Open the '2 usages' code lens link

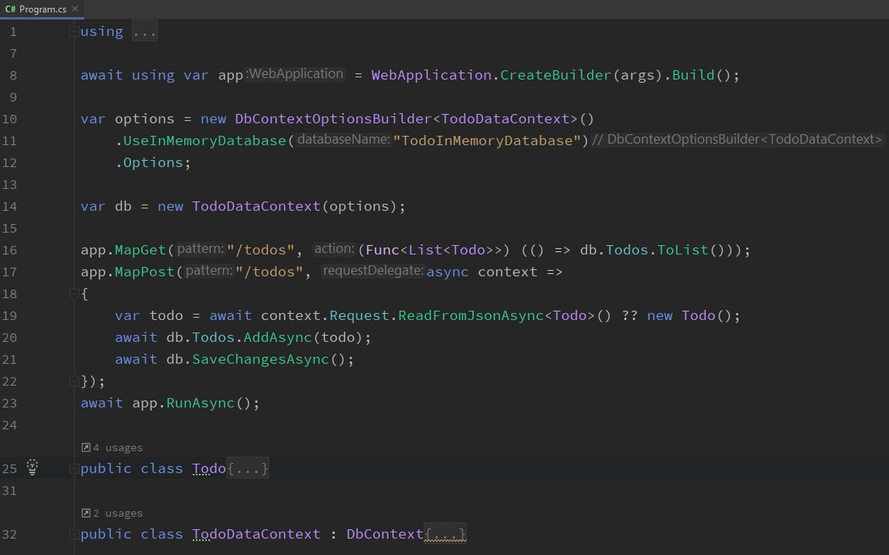click(117, 514)
